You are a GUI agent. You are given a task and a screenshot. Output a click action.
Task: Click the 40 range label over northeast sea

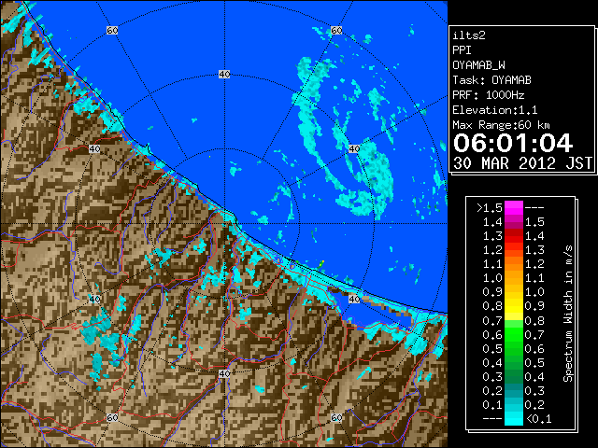click(354, 148)
